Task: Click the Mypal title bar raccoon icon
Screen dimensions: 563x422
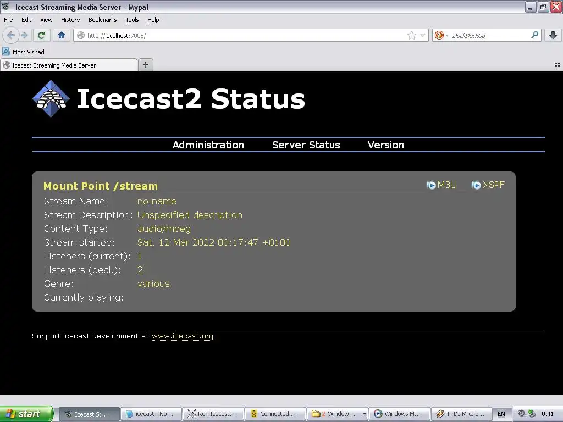Action: (x=5, y=7)
